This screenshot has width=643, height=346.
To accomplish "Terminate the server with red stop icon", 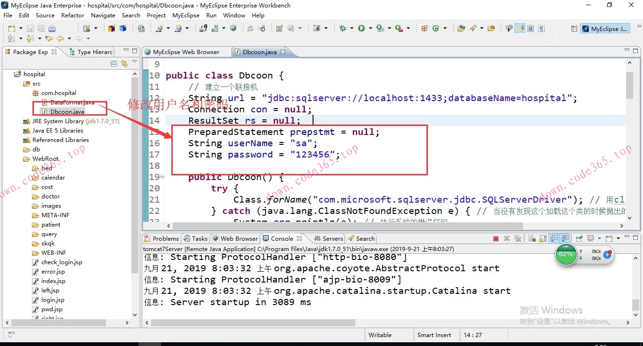I will 496,239.
